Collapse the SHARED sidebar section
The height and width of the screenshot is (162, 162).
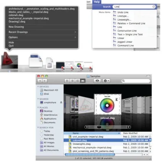click(38, 99)
